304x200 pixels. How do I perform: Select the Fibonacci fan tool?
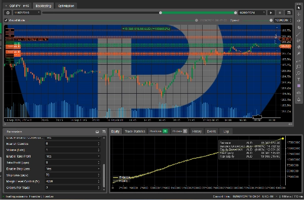coord(299,47)
